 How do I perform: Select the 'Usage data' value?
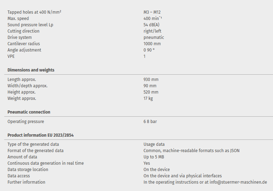[154, 144]
